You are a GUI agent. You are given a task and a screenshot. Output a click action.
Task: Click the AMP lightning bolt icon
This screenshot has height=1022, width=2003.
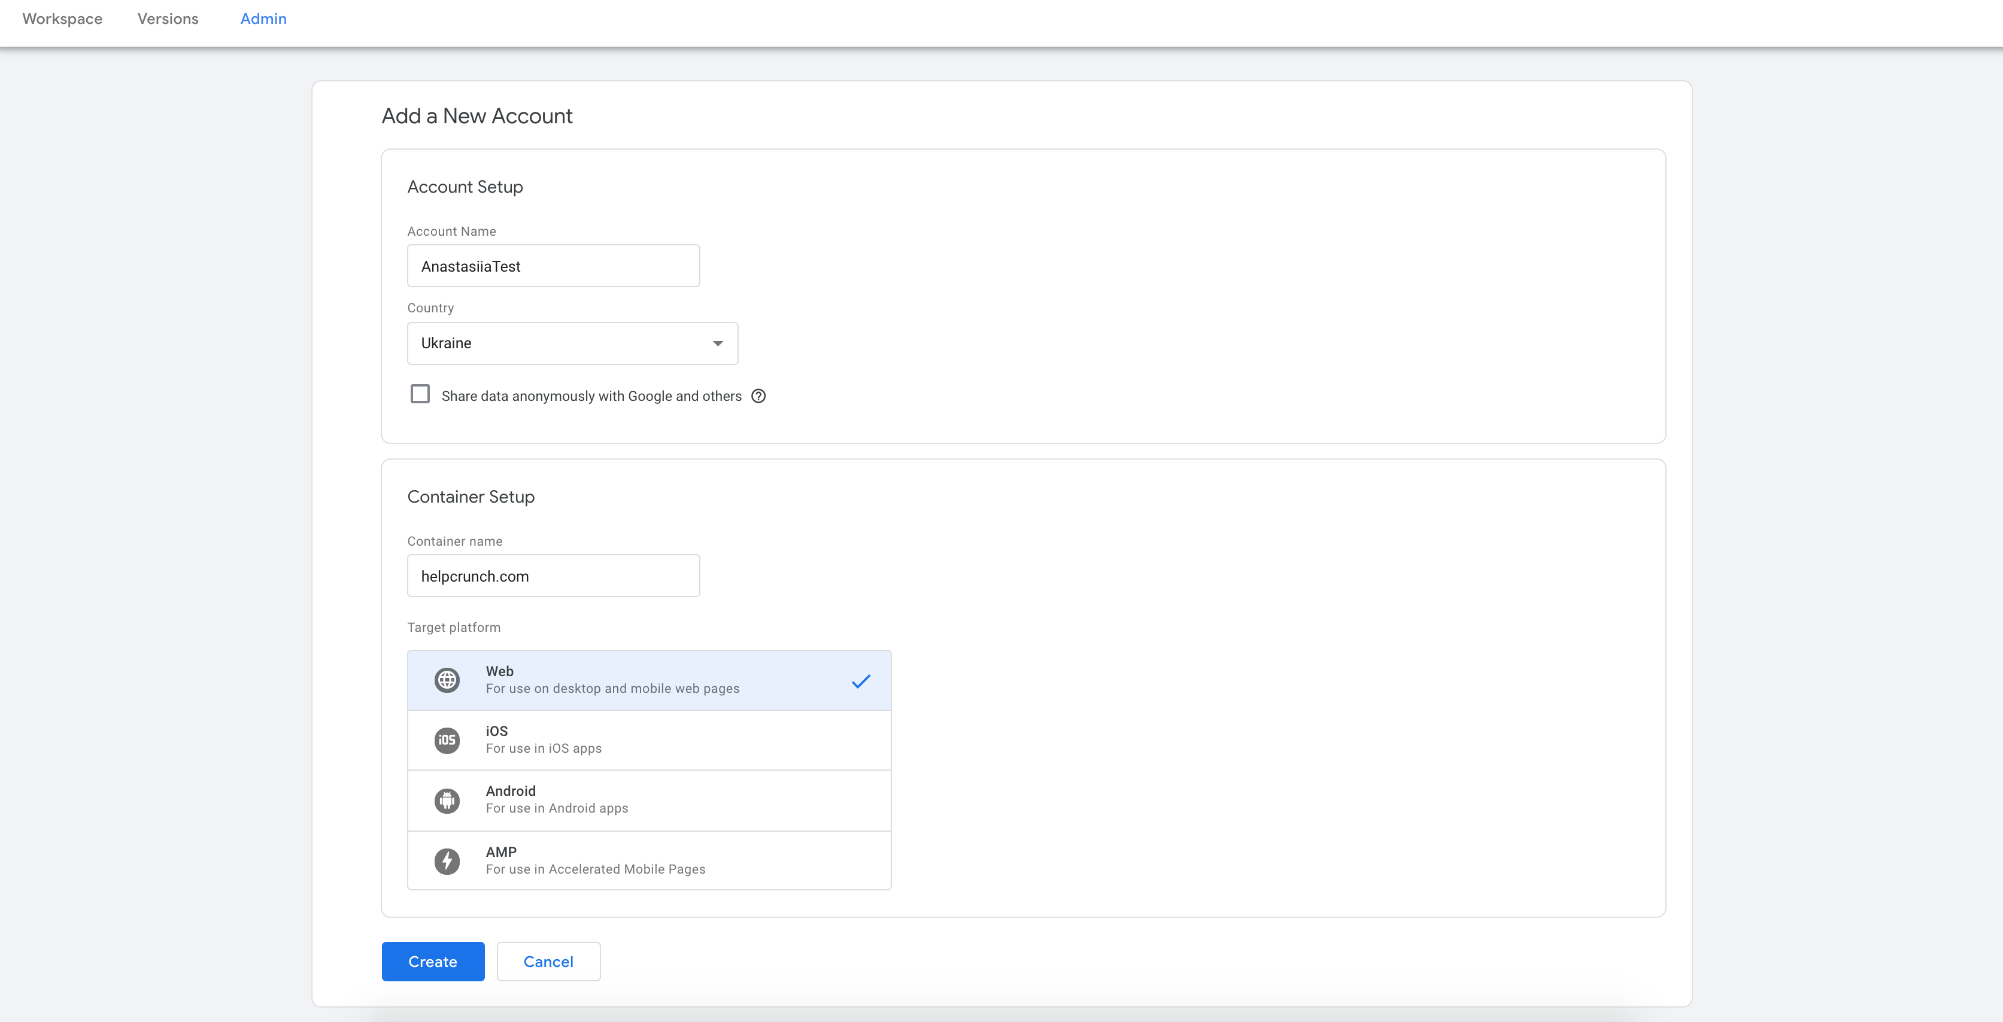click(447, 861)
